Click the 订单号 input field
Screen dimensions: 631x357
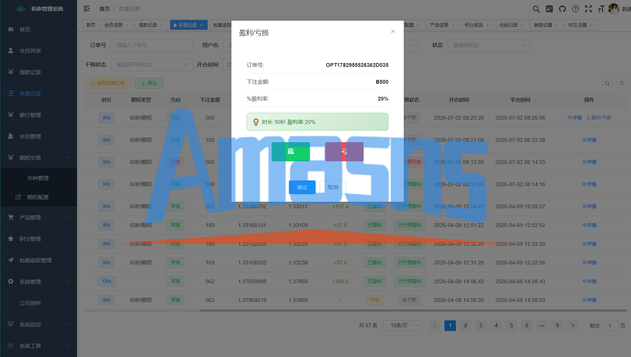(x=152, y=45)
